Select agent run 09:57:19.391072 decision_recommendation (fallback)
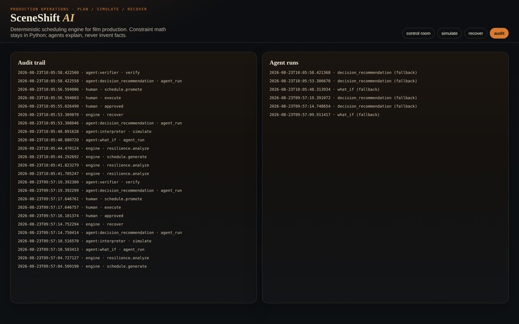 (343, 98)
